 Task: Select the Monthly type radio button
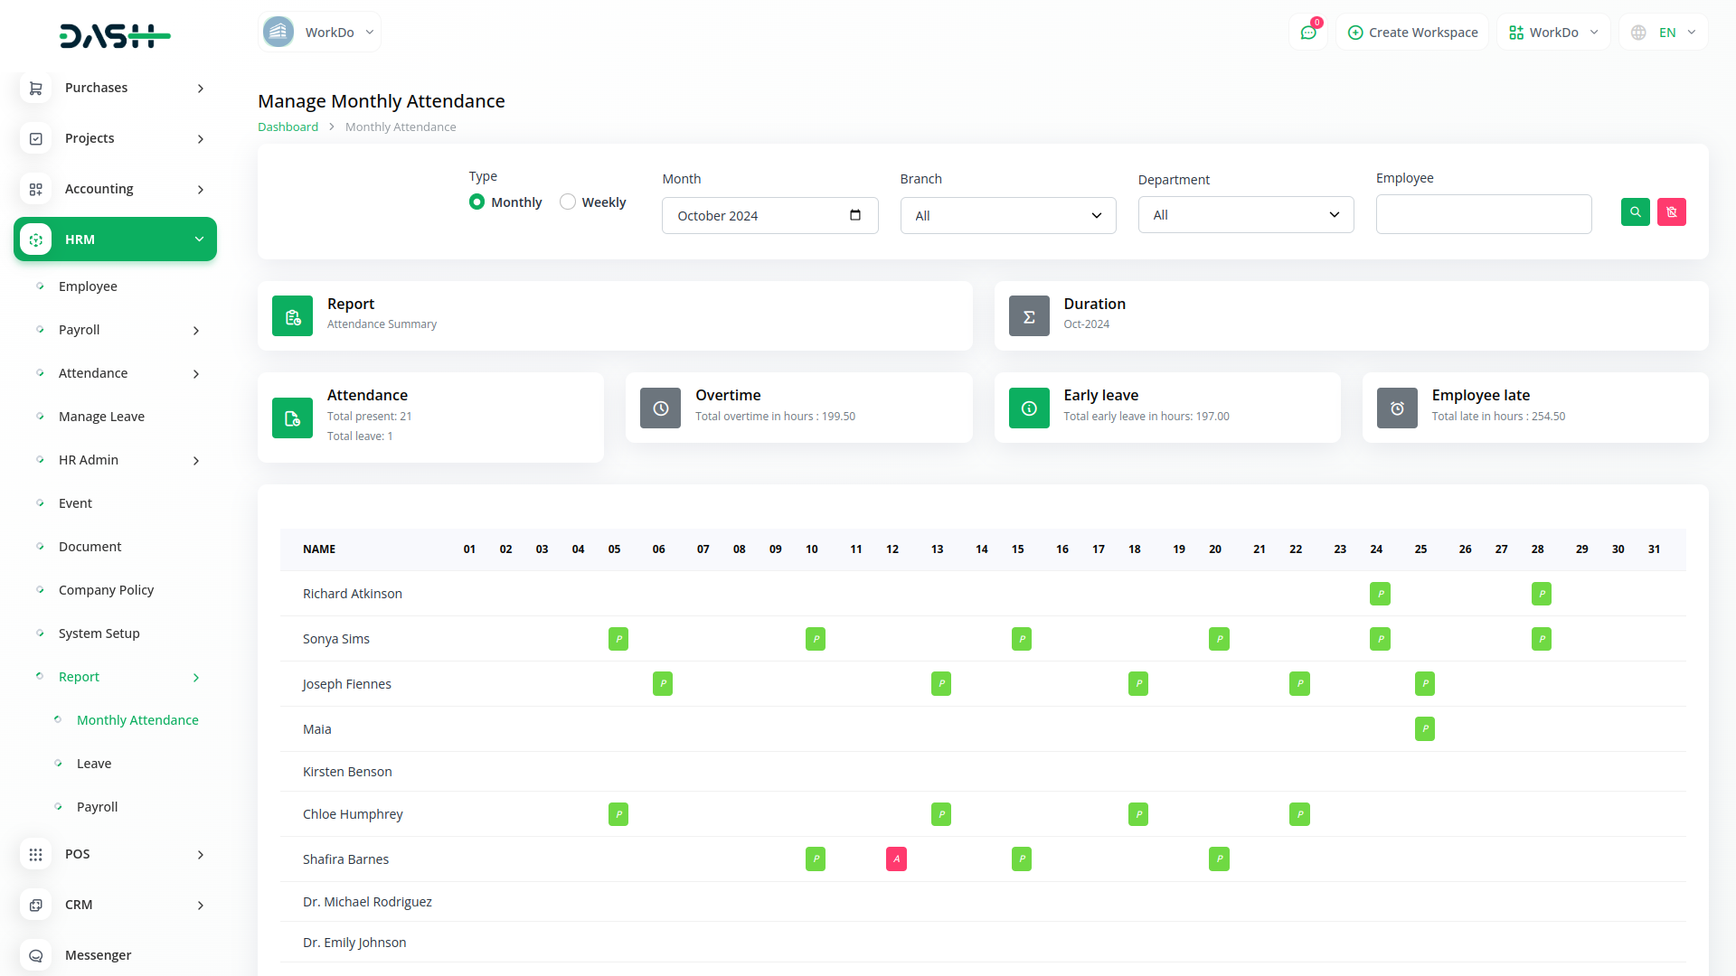coord(476,202)
